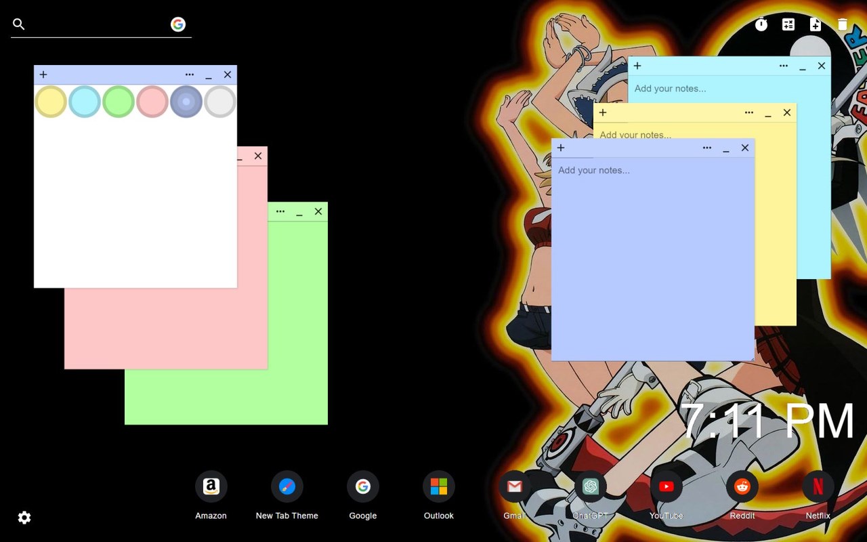This screenshot has width=867, height=542.
Task: Click the trash icon to delete notes
Action: point(843,24)
